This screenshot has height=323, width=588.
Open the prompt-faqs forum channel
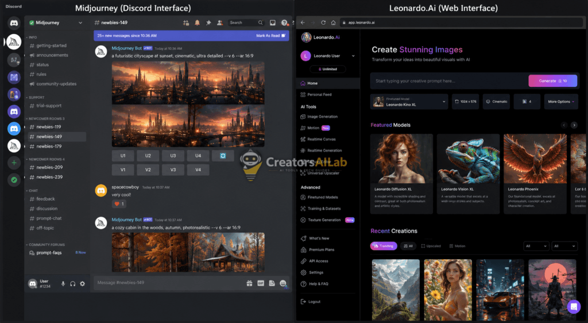coord(57,253)
